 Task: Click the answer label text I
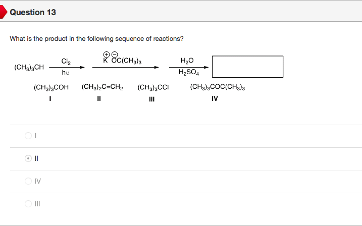pyautogui.click(x=36, y=136)
